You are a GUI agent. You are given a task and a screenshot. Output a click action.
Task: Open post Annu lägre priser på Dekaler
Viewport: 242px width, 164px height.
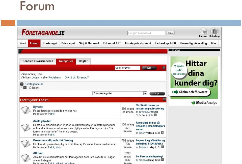(150, 126)
